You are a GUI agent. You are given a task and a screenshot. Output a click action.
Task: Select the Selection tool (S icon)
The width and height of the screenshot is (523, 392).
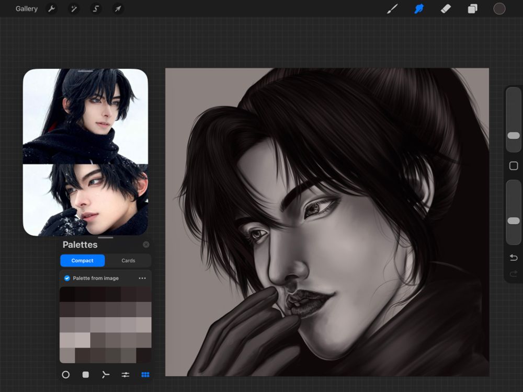[96, 9]
